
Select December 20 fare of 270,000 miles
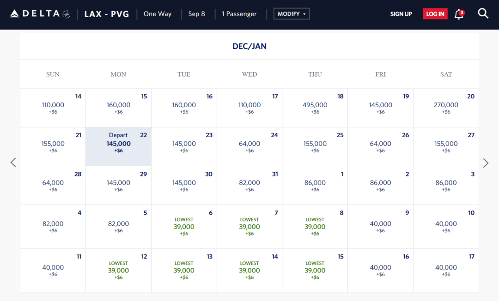tap(446, 108)
